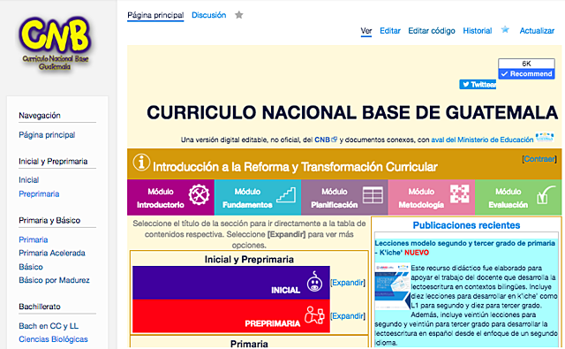Open the Básico por Madurez sidebar link
Screen dimensions: 565x349
pyautogui.click(x=54, y=280)
